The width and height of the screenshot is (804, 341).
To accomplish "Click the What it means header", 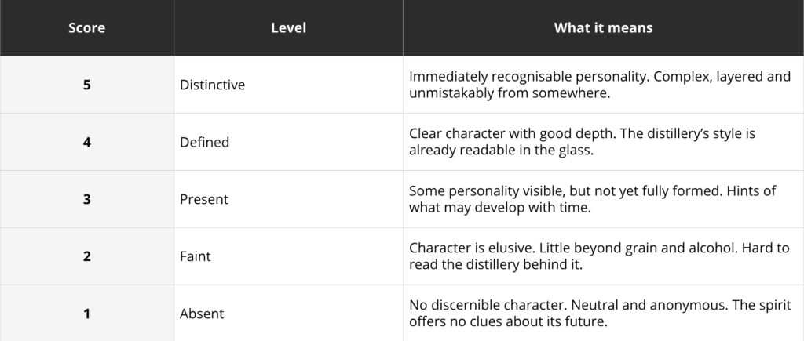I will 604,27.
